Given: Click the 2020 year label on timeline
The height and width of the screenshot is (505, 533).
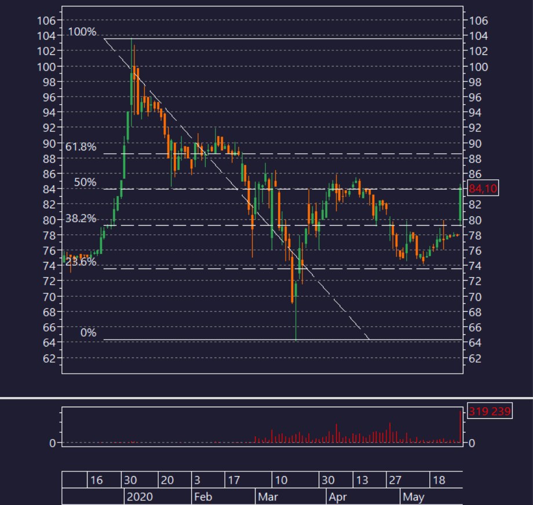Looking at the screenshot, I should [x=140, y=497].
